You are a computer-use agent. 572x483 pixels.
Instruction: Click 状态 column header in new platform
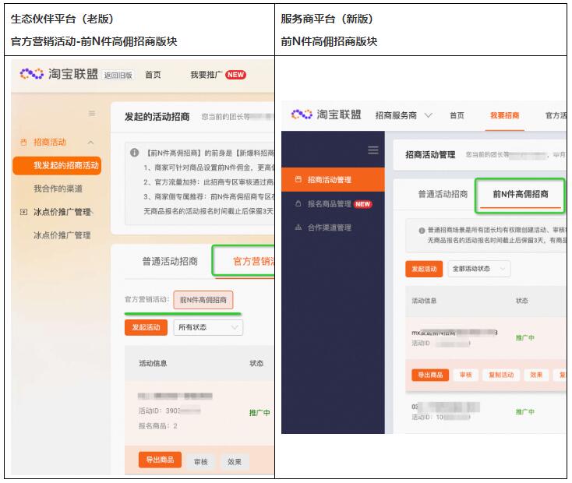[x=521, y=301]
